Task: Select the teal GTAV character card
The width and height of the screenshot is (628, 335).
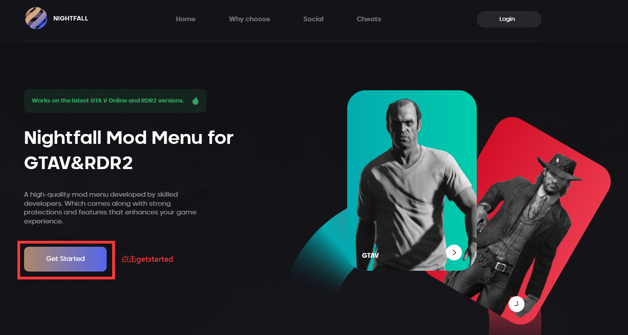Action: (412, 181)
